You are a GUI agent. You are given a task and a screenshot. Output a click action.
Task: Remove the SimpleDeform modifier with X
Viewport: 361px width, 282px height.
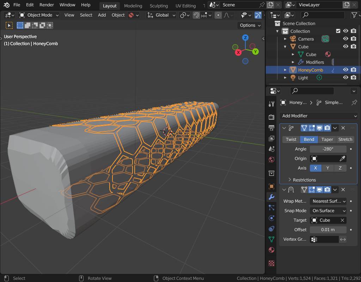pos(343,128)
